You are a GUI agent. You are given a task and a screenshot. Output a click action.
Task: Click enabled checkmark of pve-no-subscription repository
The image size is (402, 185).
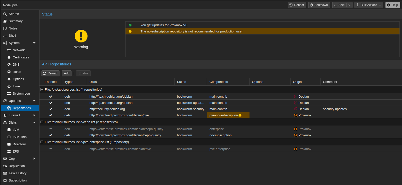(51, 115)
